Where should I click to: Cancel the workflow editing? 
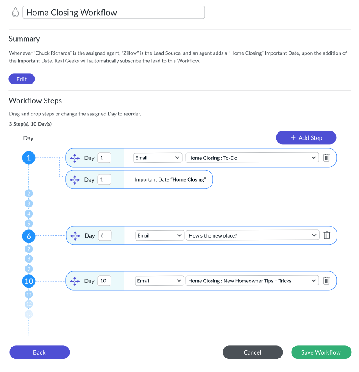tap(253, 352)
